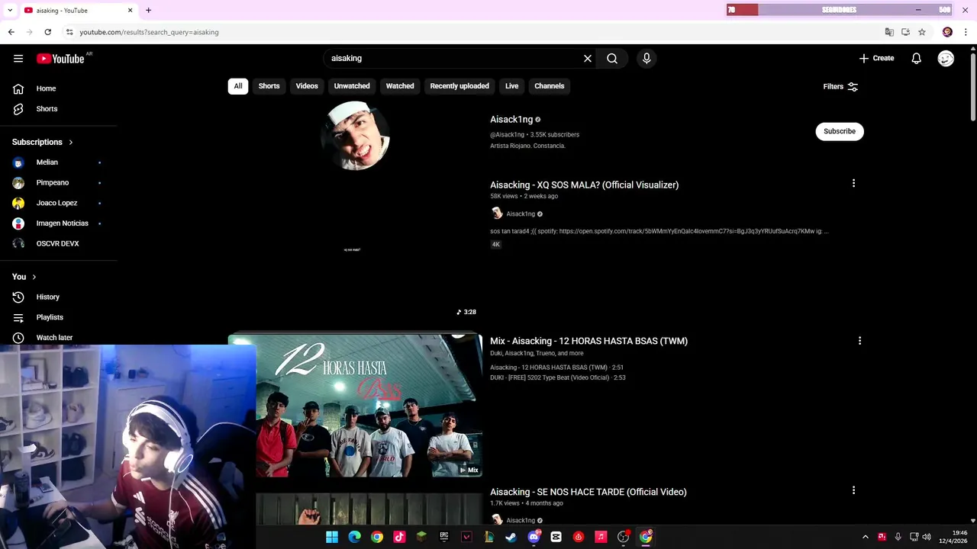Open TikTok from the taskbar

tap(399, 537)
